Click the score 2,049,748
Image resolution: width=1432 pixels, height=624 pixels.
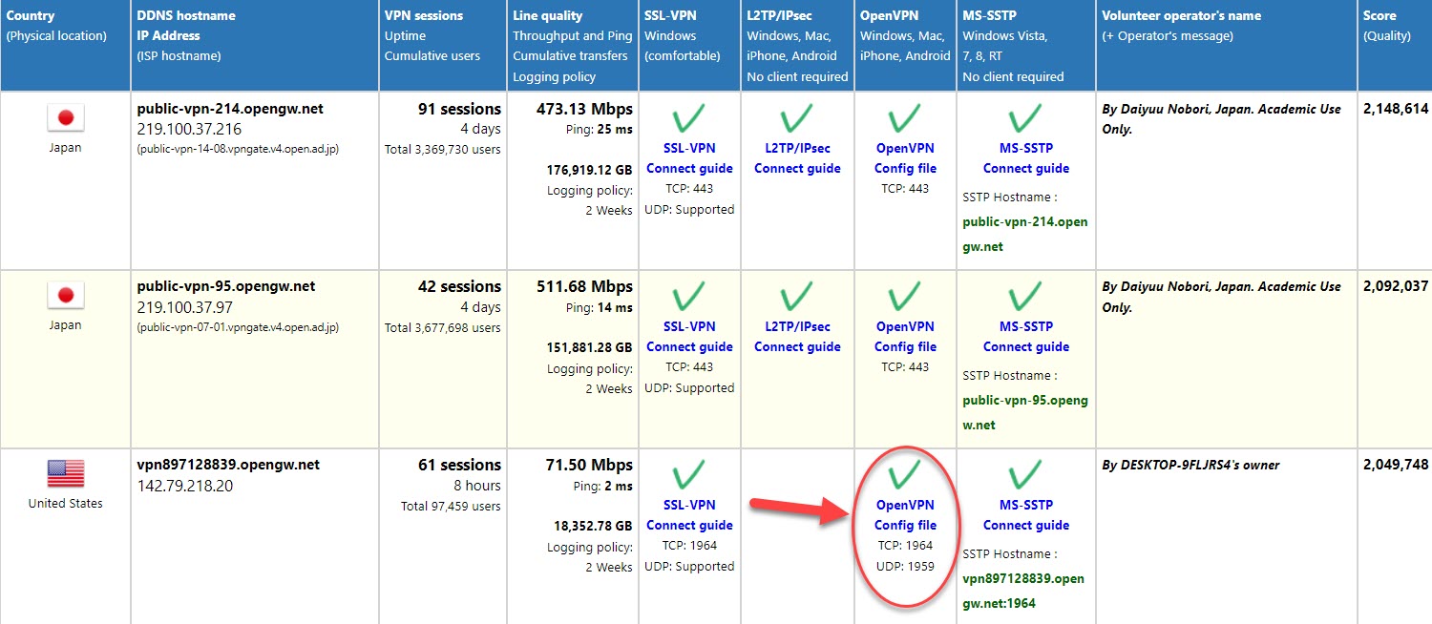tap(1396, 465)
